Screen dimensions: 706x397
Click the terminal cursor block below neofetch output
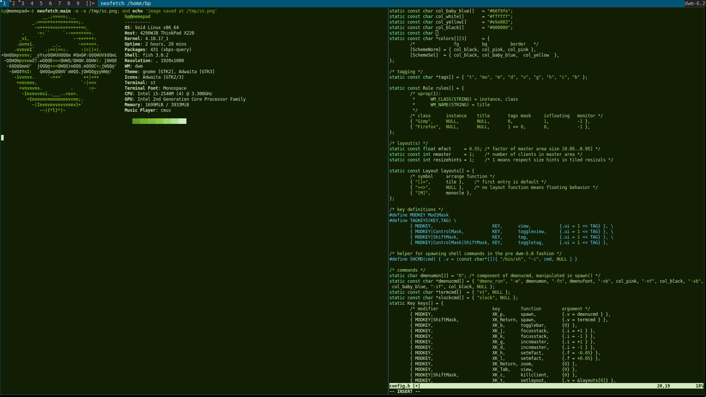(x=3, y=138)
